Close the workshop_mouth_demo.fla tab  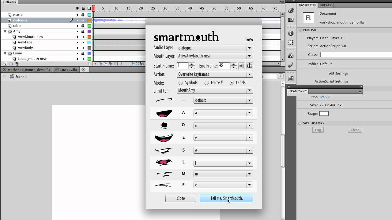[x=4, y=69]
